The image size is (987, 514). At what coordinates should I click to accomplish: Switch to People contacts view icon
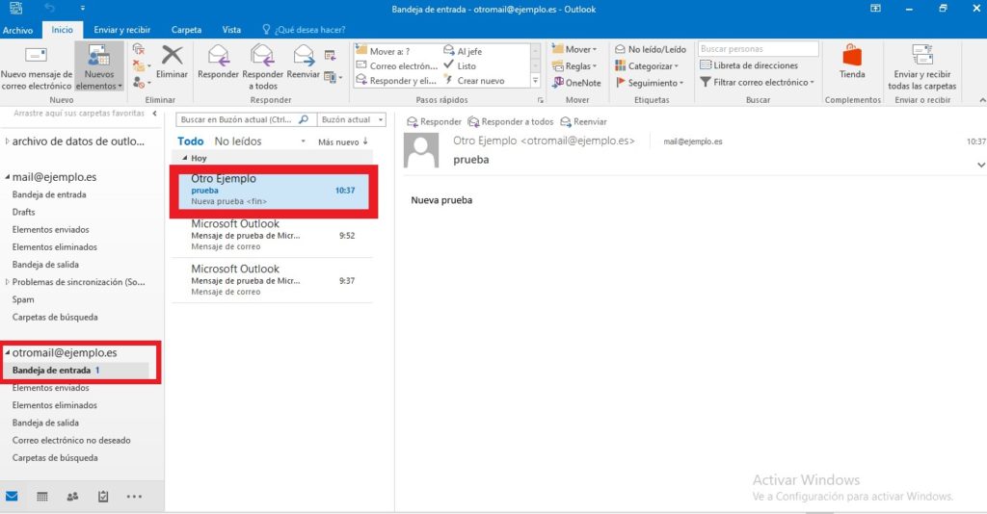pos(72,497)
